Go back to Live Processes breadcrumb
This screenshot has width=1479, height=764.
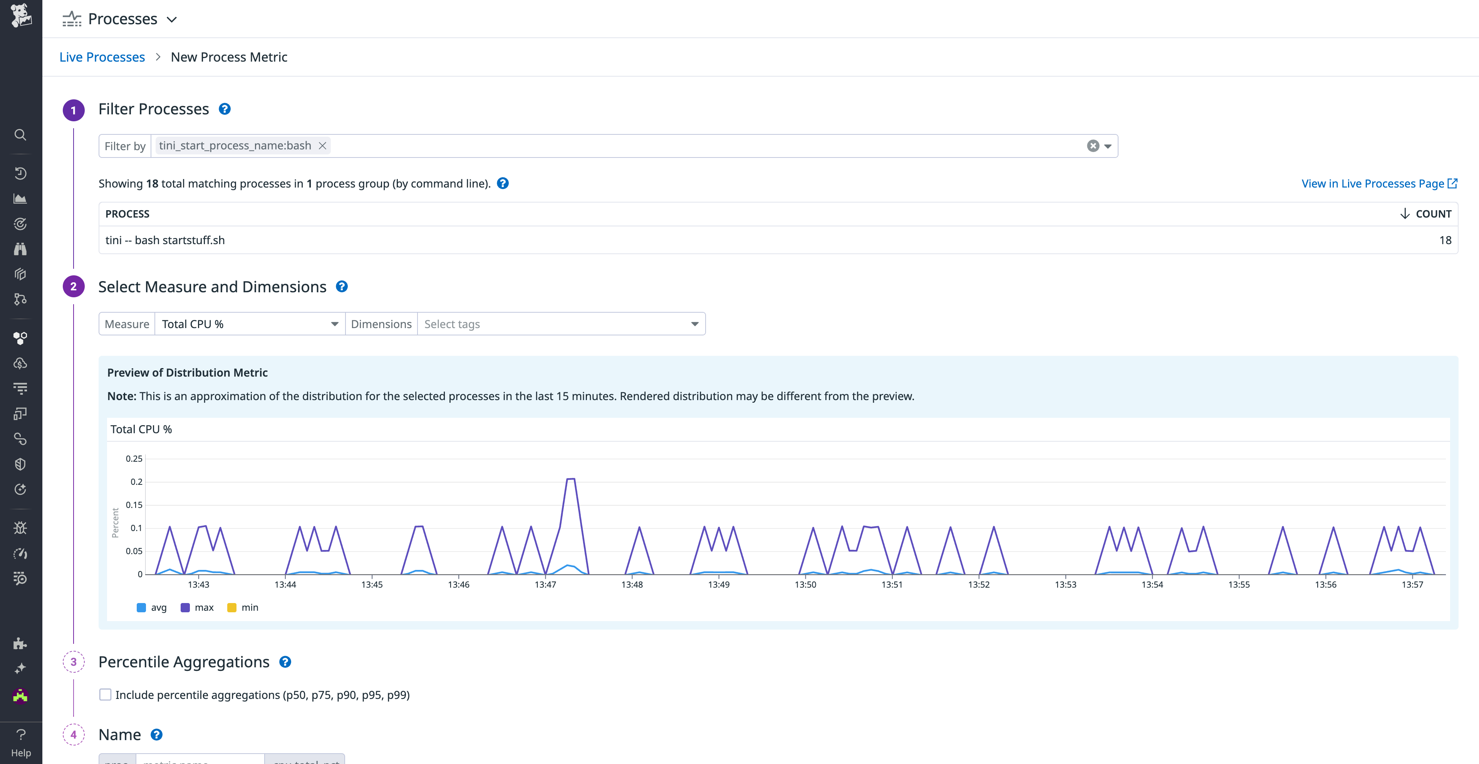pyautogui.click(x=102, y=57)
